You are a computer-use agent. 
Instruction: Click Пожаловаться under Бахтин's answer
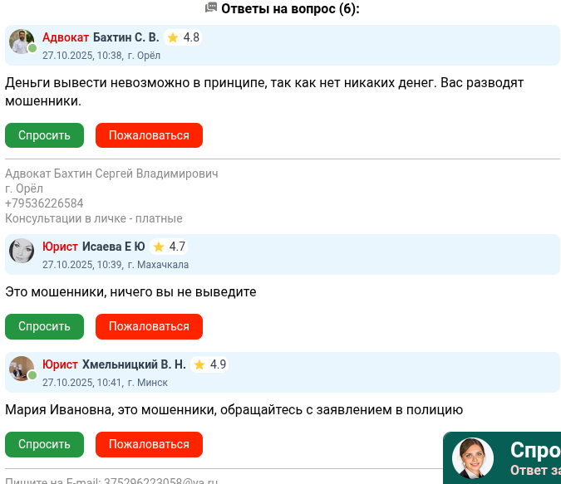(150, 135)
